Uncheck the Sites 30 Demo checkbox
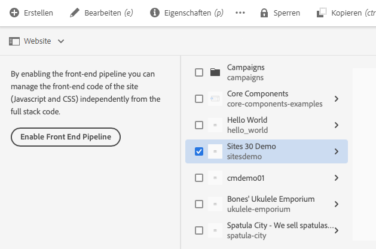The width and height of the screenshot is (376, 249). click(x=199, y=151)
